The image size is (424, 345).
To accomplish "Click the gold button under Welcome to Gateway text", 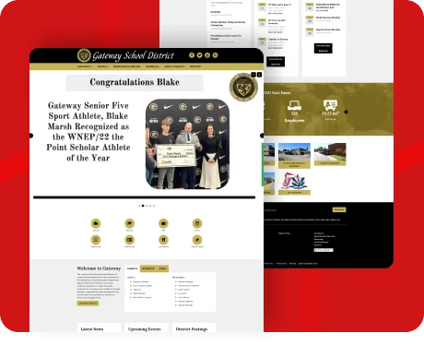I will point(88,303).
